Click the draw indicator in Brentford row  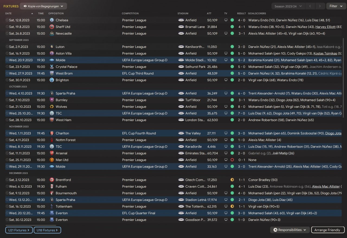232,180
